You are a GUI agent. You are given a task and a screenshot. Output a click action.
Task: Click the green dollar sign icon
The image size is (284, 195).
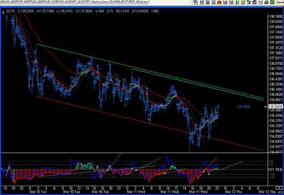pyautogui.click(x=237, y=2)
